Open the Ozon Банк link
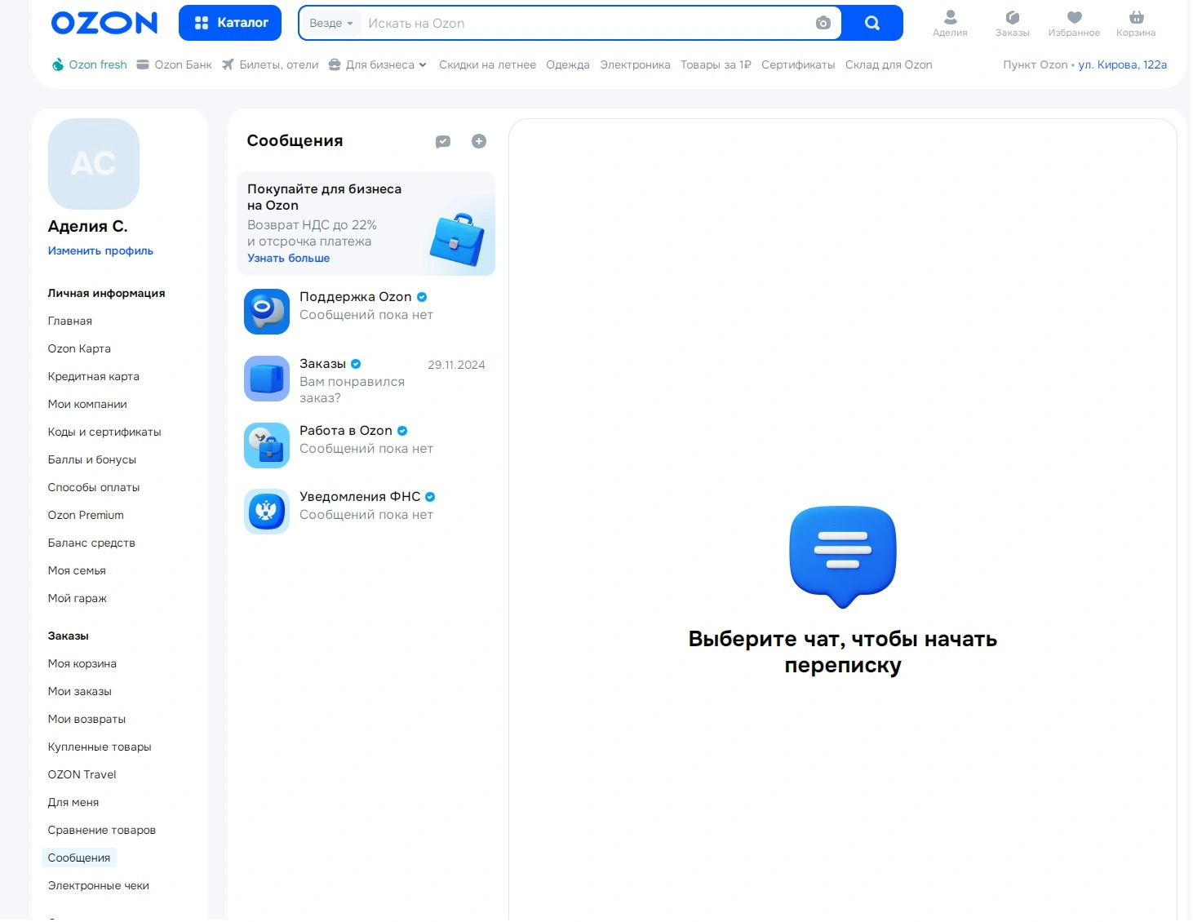This screenshot has height=922, width=1193. (x=174, y=64)
